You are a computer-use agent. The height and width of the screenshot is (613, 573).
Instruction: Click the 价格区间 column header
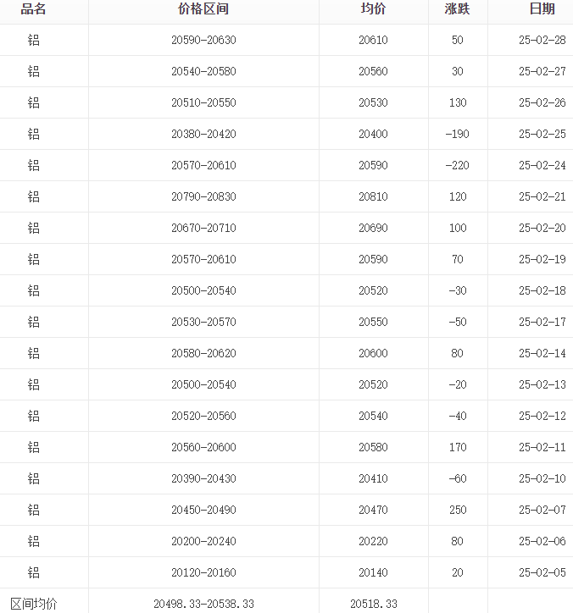tap(203, 9)
